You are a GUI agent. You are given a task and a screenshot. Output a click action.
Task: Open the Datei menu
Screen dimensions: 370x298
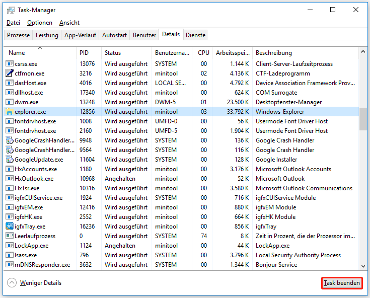pos(13,23)
